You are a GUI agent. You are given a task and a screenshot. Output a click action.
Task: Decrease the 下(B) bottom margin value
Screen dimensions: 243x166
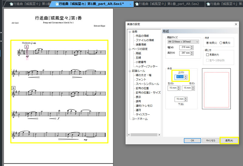pyautogui.click(x=186, y=100)
